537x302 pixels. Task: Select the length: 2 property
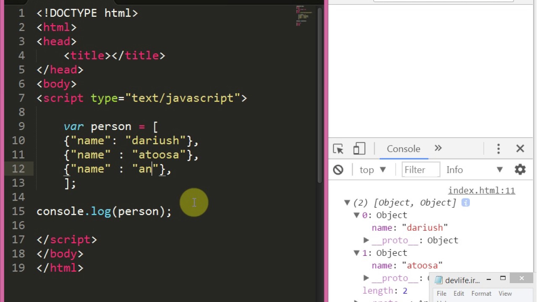pos(385,291)
